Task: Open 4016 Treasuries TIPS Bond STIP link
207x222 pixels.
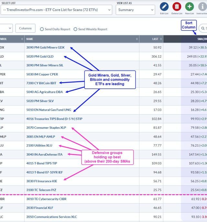Action: (x=54, y=119)
